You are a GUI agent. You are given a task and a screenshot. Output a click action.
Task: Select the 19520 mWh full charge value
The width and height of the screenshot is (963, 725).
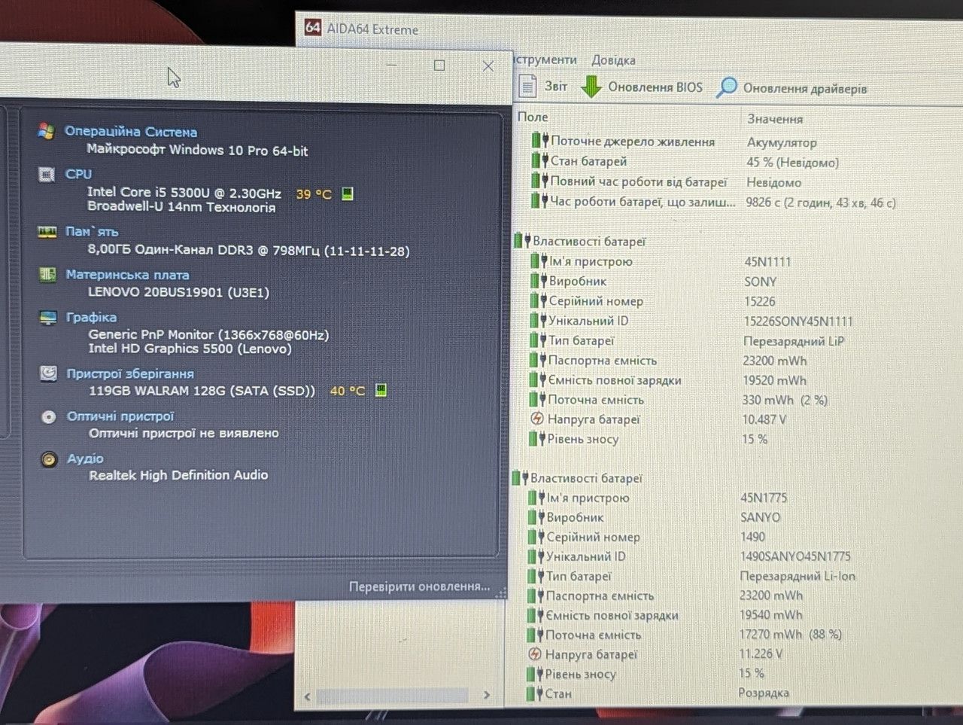[774, 380]
